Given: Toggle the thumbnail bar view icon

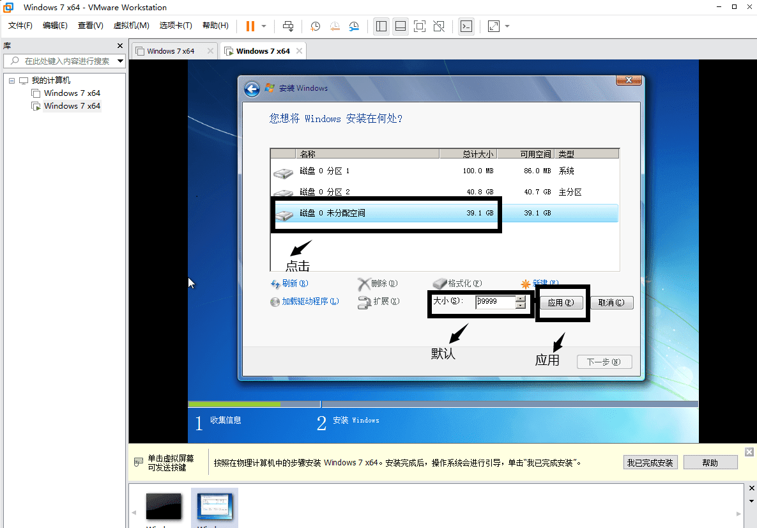Looking at the screenshot, I should tap(401, 26).
